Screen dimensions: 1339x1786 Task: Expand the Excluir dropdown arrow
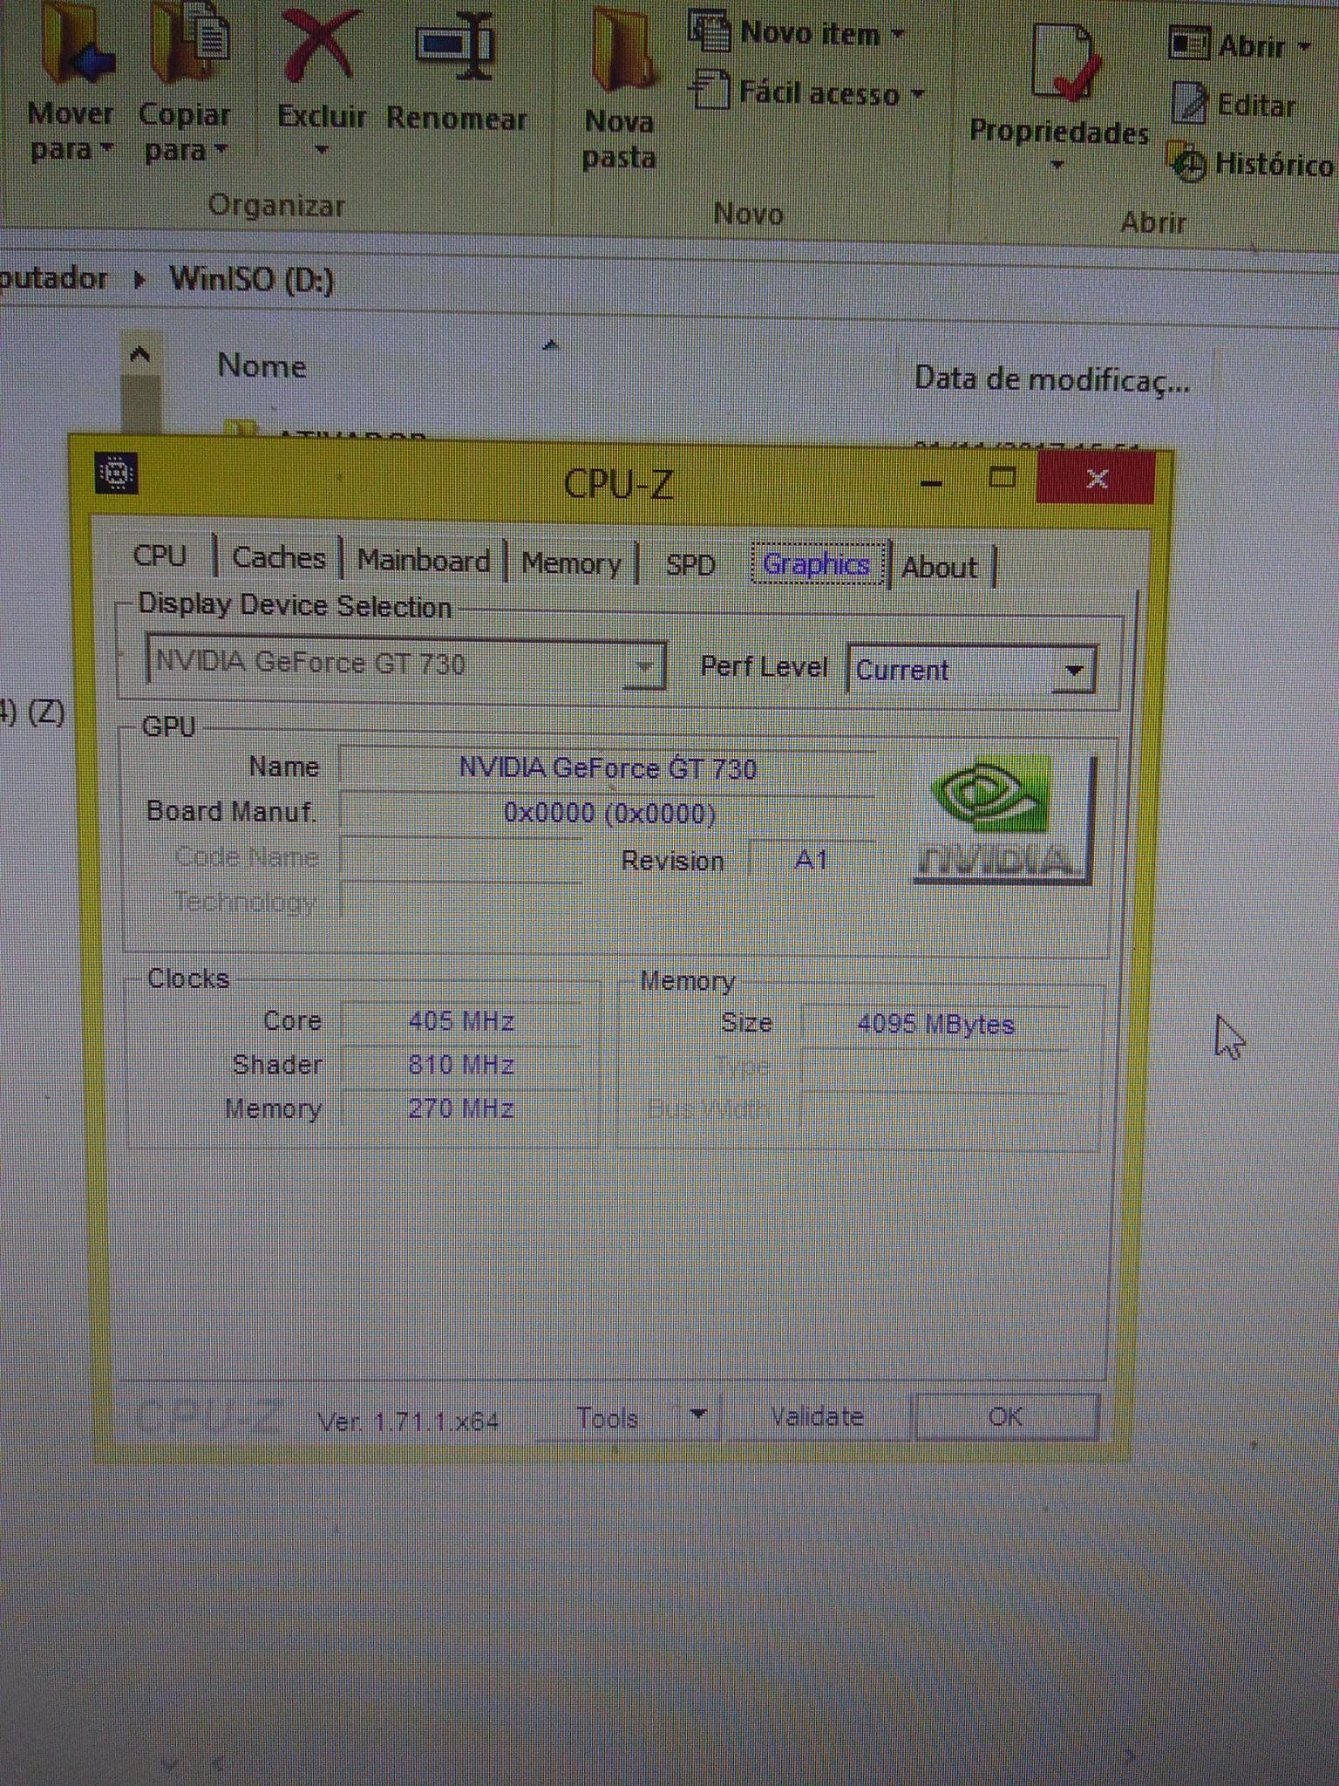point(321,150)
